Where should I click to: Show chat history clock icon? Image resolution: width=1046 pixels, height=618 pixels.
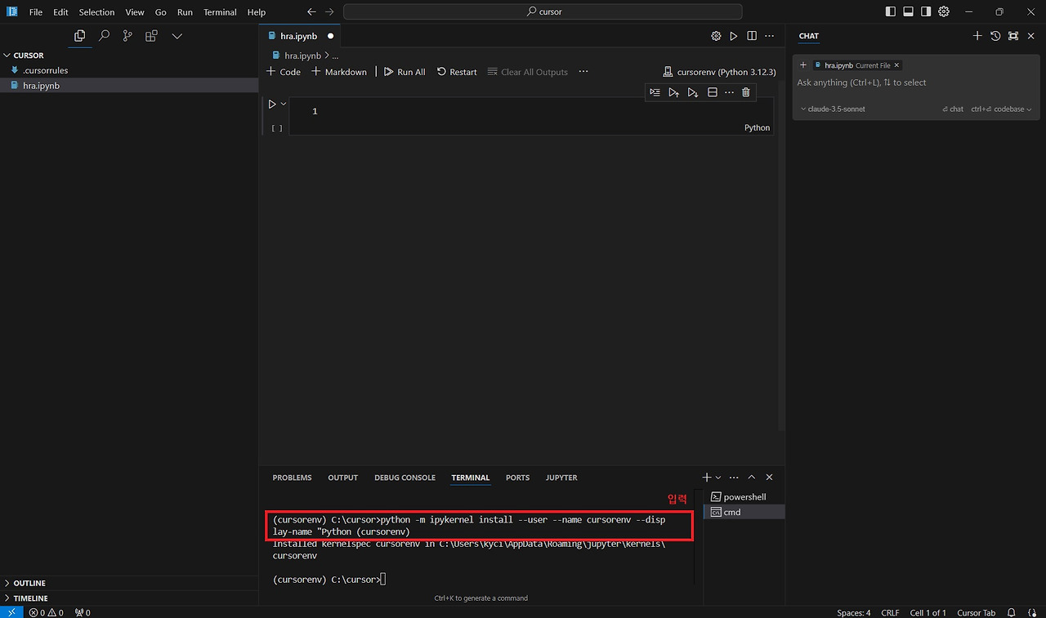pyautogui.click(x=995, y=36)
